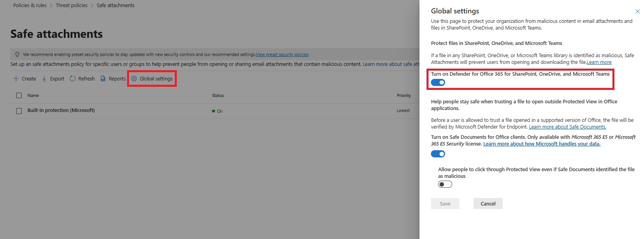Open View preset security policies link
644x239 pixels.
click(x=282, y=54)
